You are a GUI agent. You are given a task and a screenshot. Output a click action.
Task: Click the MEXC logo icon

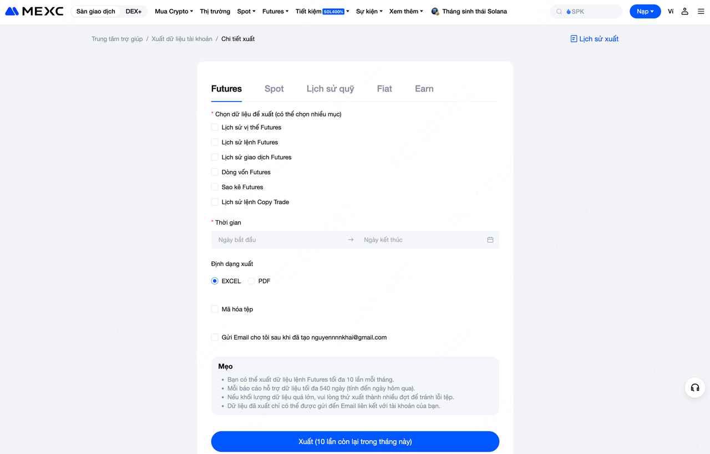[12, 11]
